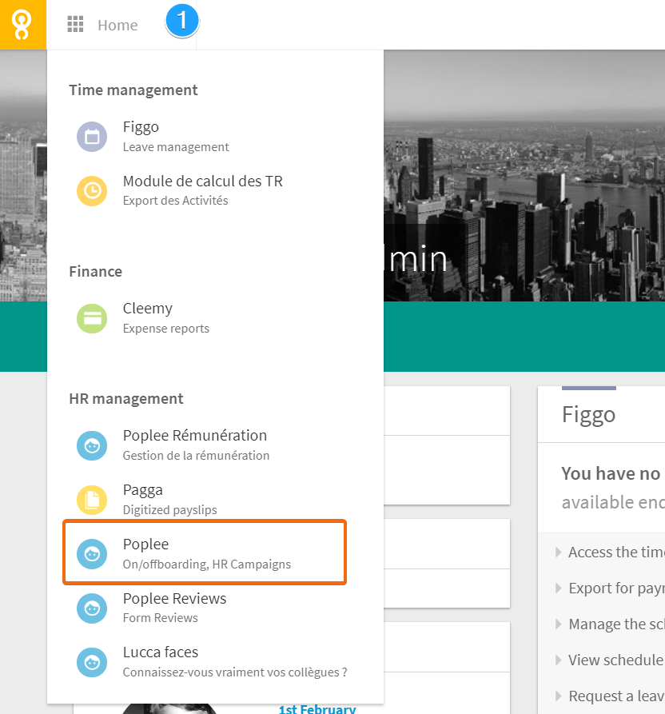665x714 pixels.
Task: Expand arrow beside Access the time
Action: [x=559, y=552]
